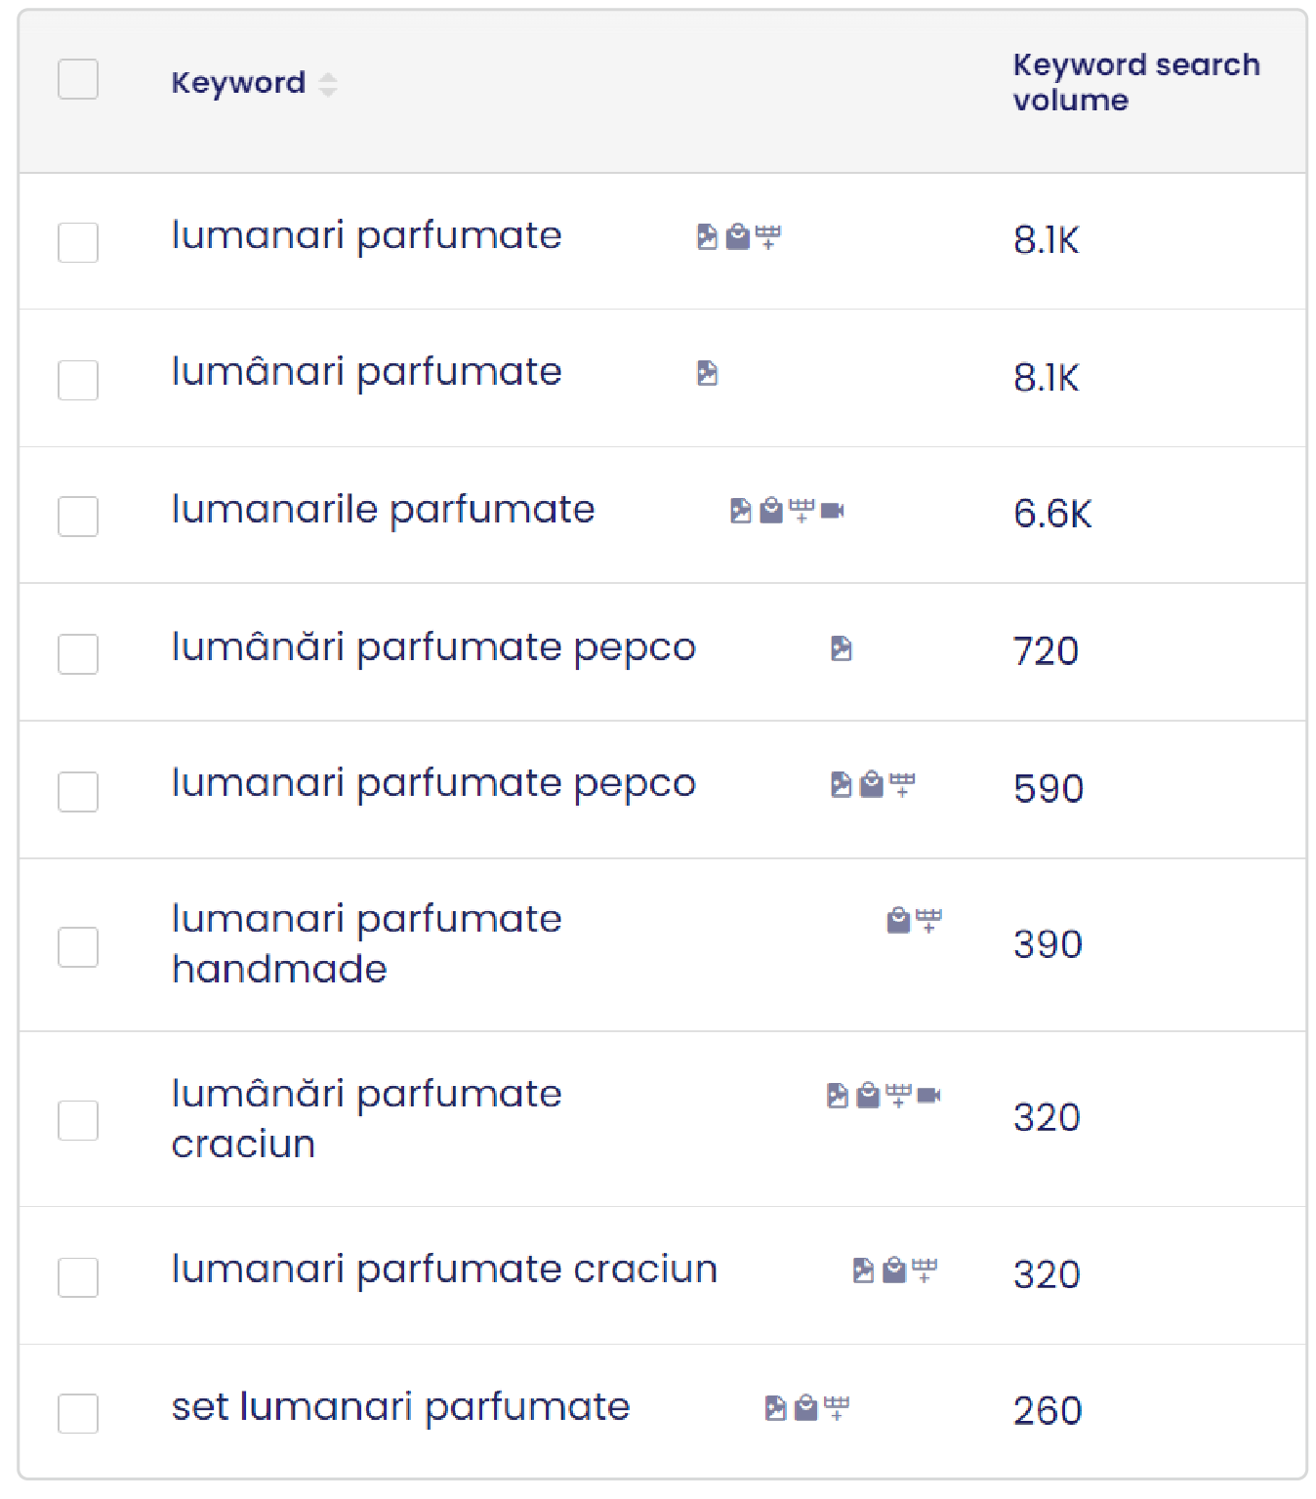
Task: Click shopping bag icon for lumanari parfumate
Action: click(x=738, y=236)
